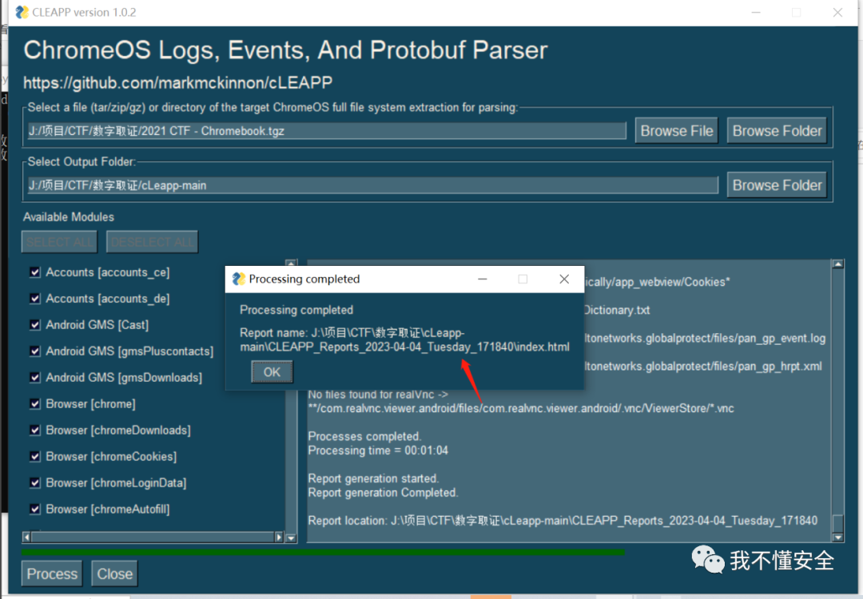This screenshot has height=599, width=863.
Task: Click 'Available Modules' label
Action: click(x=69, y=216)
